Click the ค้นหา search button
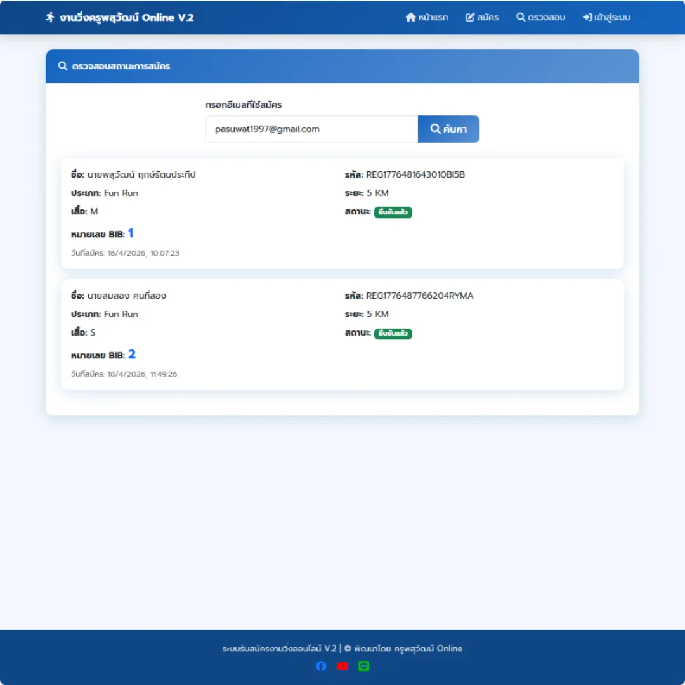The width and height of the screenshot is (685, 685). coord(448,129)
